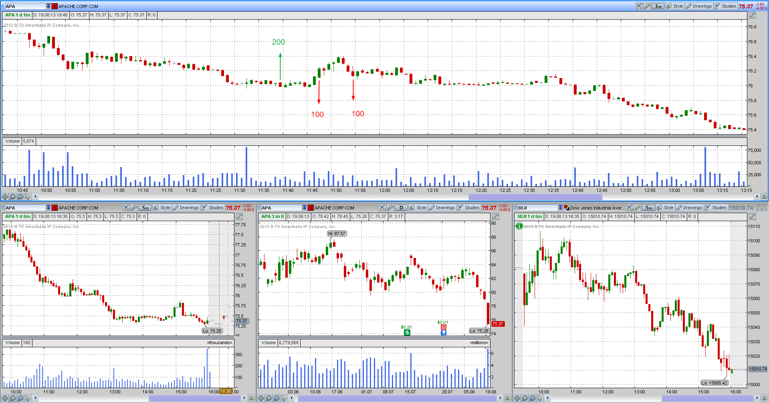The image size is (769, 403).
Task: Open the settings wrench on the APA daily chart
Action: 390,208
